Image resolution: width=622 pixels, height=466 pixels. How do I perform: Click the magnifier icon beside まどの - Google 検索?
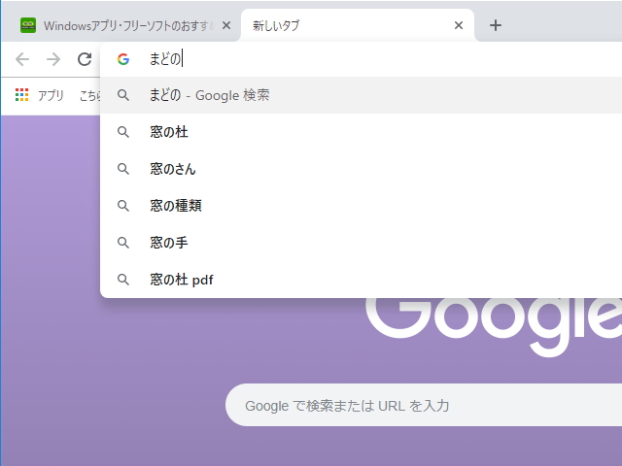(x=123, y=95)
